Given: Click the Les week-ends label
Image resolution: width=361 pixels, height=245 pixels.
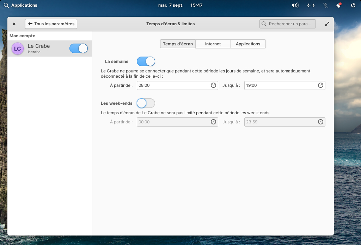Looking at the screenshot, I should click(116, 103).
